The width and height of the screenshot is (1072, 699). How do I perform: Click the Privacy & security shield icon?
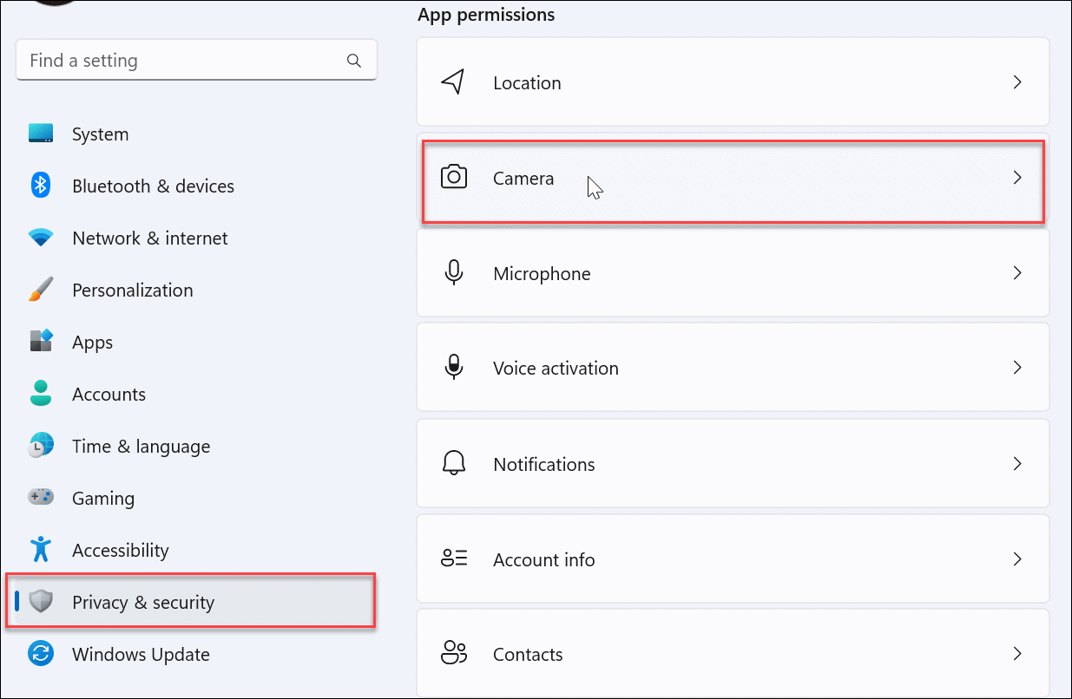41,602
